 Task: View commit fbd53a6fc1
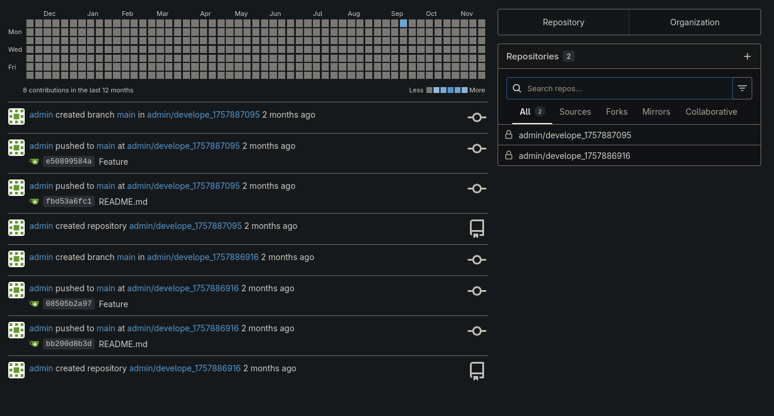point(68,202)
